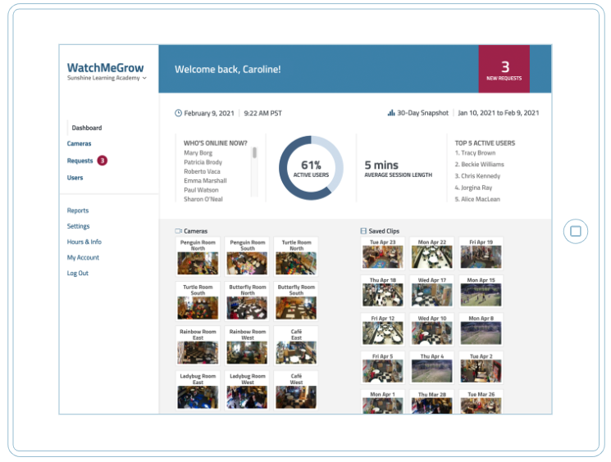Viewport: 611px width, 462px height.
Task: Play the Thu Apr 4 saved clip
Action: [431, 368]
